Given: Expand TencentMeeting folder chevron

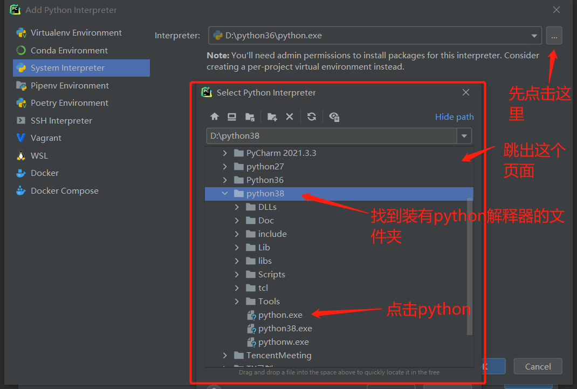Looking at the screenshot, I should tap(225, 355).
